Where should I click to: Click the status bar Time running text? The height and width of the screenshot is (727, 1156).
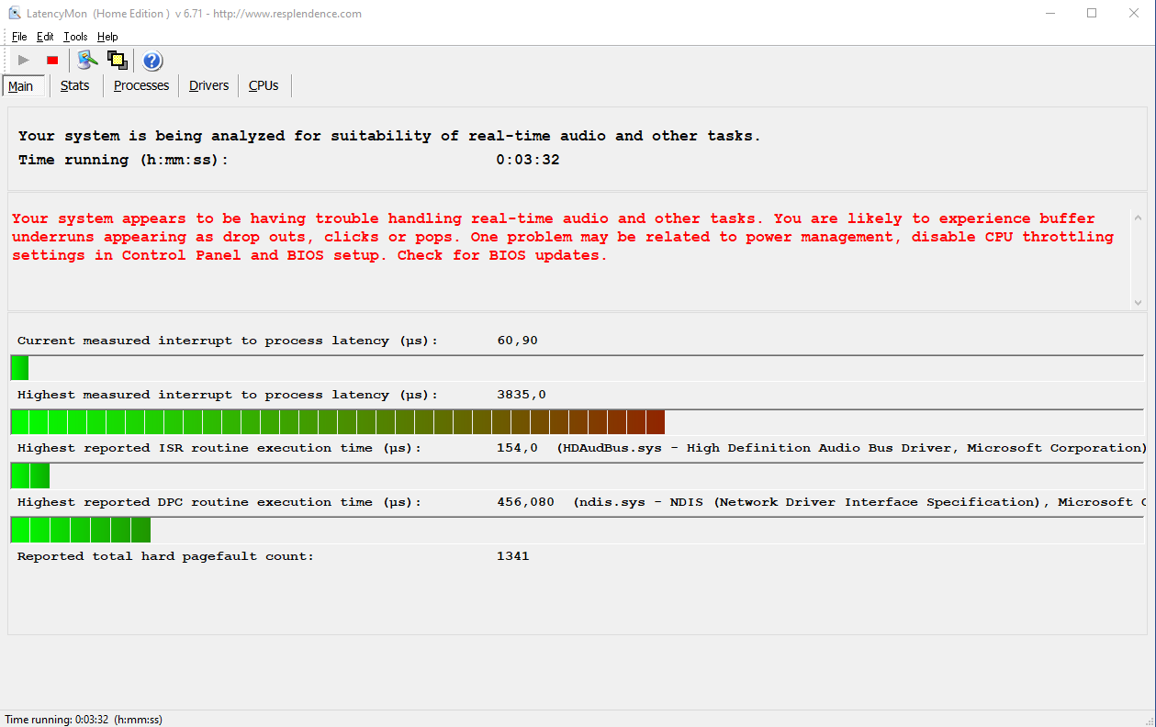click(x=84, y=720)
